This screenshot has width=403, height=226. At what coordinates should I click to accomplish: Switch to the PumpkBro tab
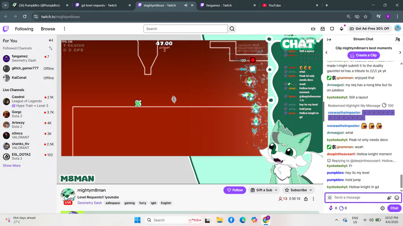pos(40,5)
